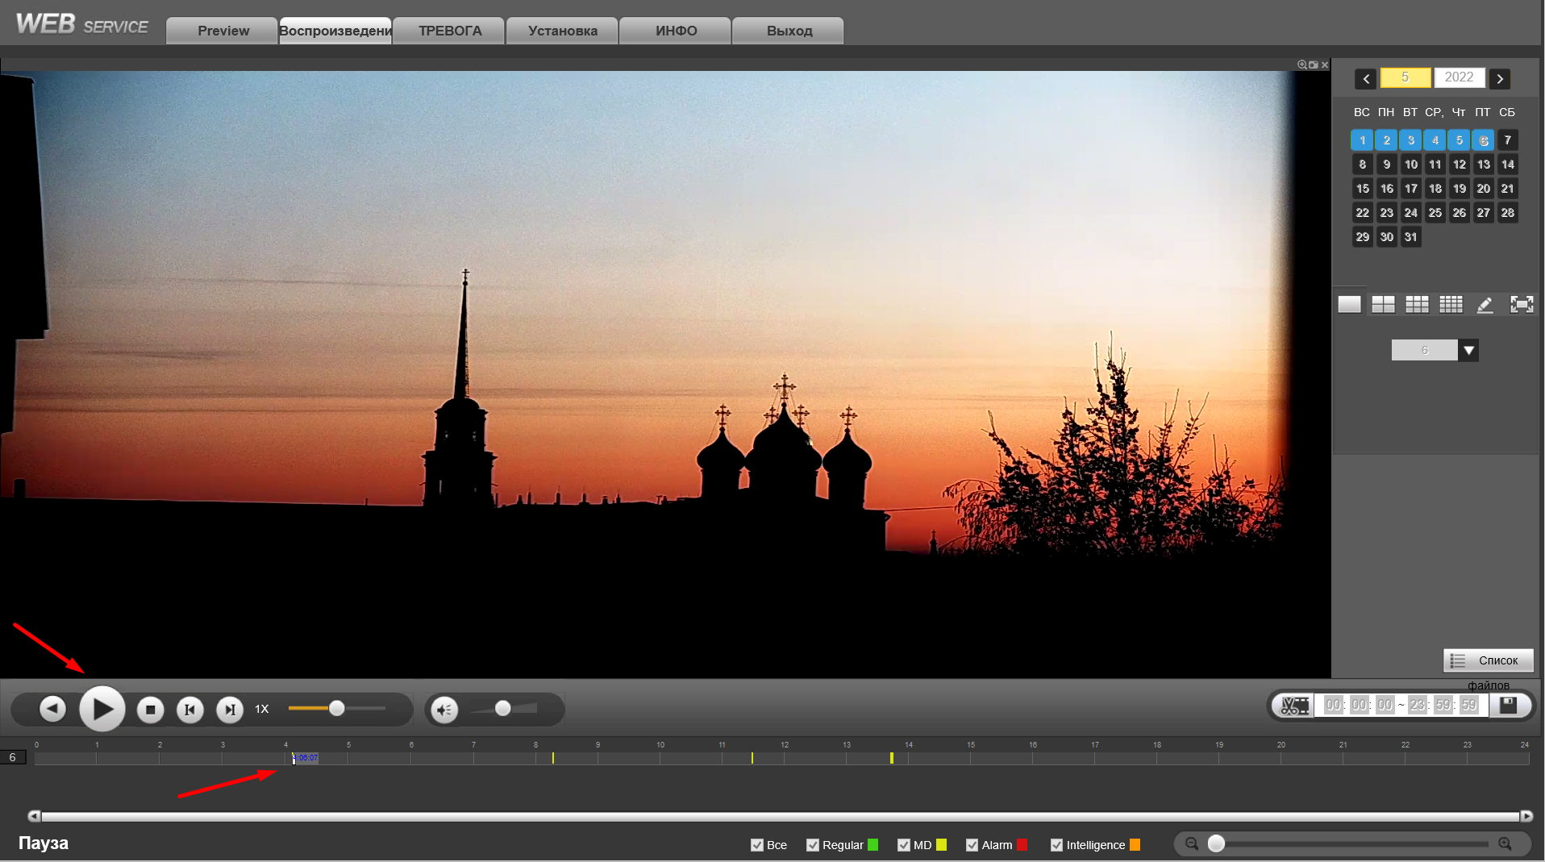Image resolution: width=1545 pixels, height=862 pixels.
Task: Select the sixteen-window grid layout
Action: [x=1451, y=304]
